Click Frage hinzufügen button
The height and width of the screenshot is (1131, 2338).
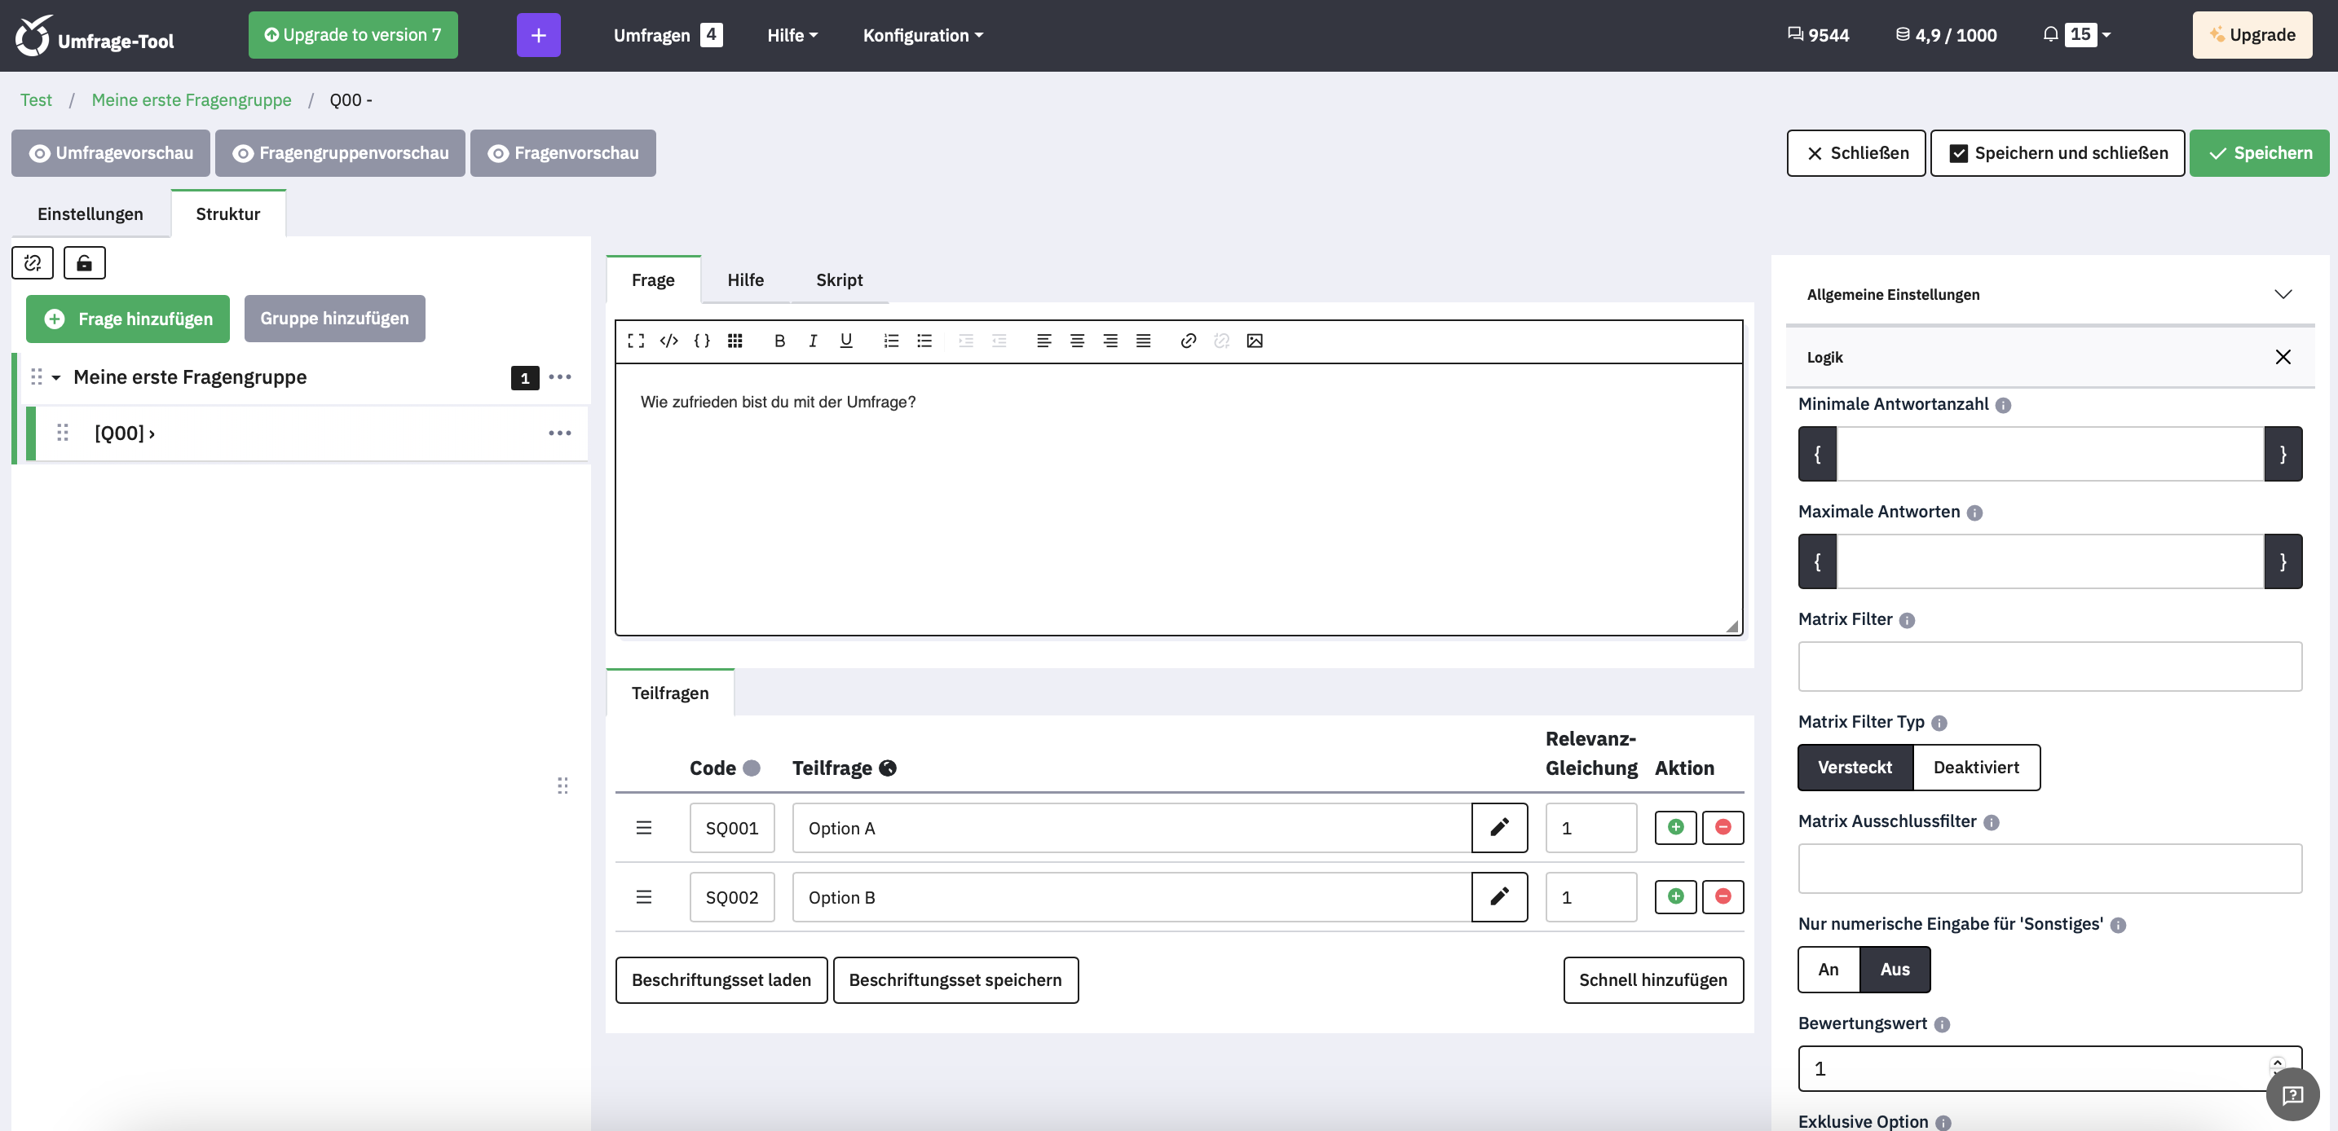coord(128,319)
